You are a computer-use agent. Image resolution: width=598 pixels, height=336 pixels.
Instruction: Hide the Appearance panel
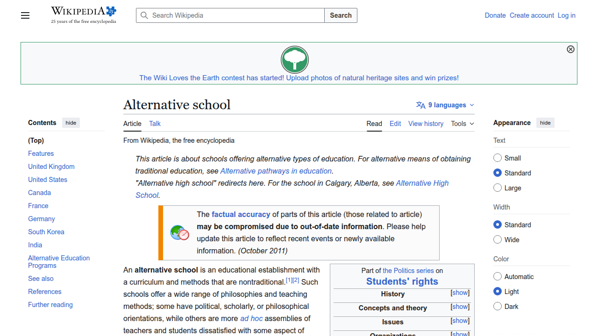545,123
